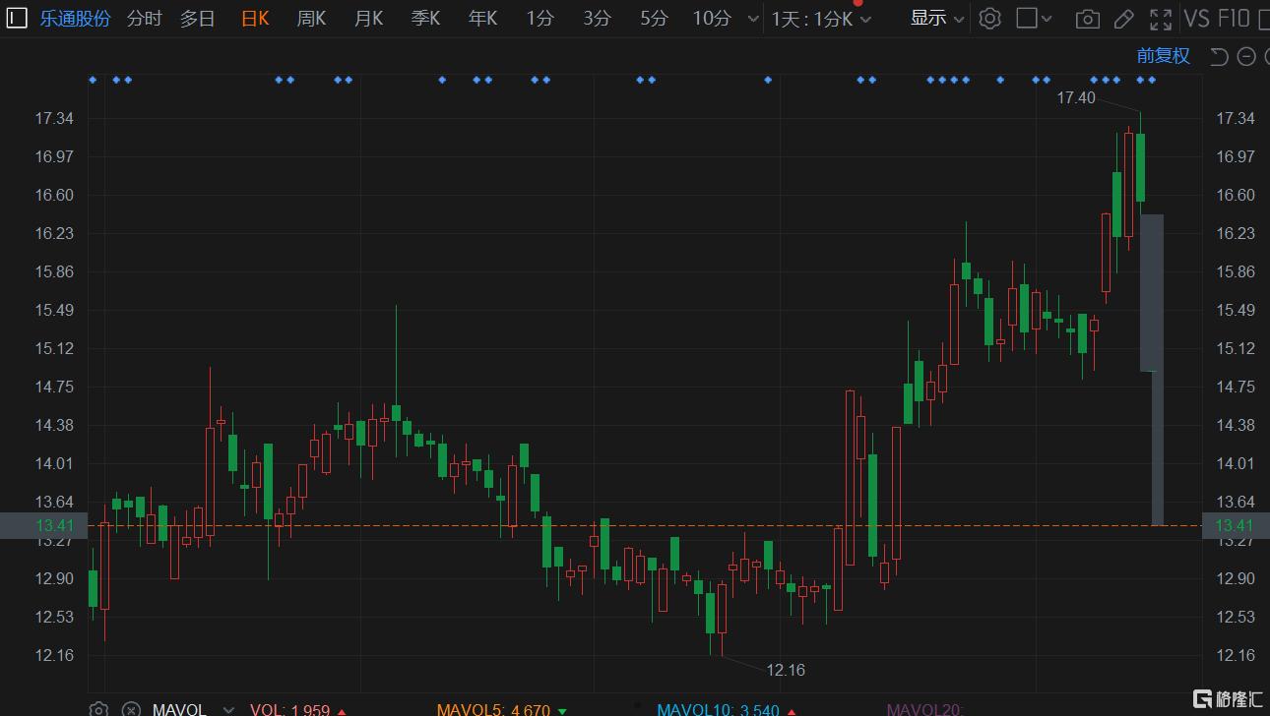Click the 12.53 label on left axis

click(x=54, y=617)
